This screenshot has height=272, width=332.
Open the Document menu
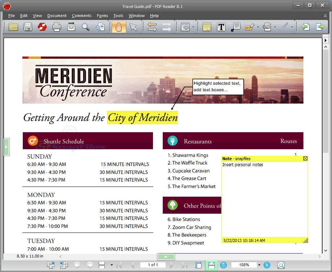click(57, 16)
